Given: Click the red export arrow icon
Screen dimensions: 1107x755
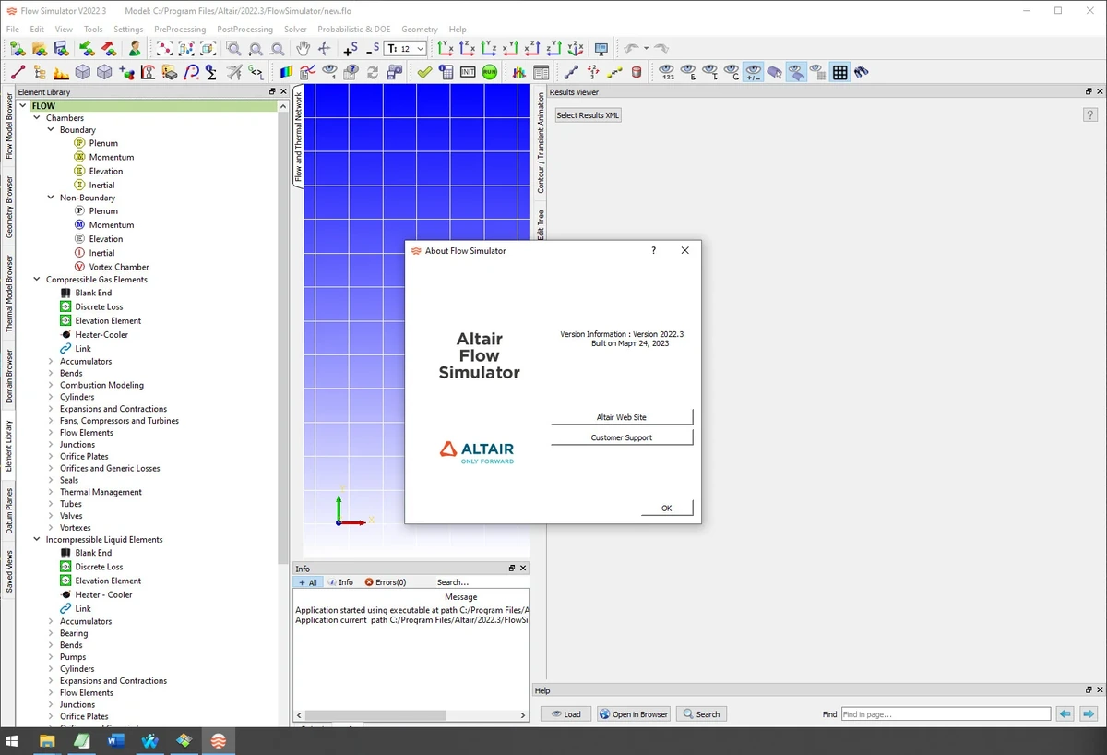Looking at the screenshot, I should [109, 48].
